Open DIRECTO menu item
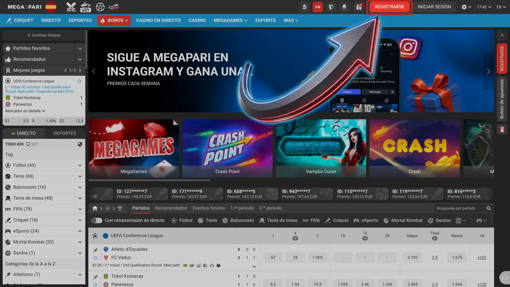 click(x=51, y=20)
